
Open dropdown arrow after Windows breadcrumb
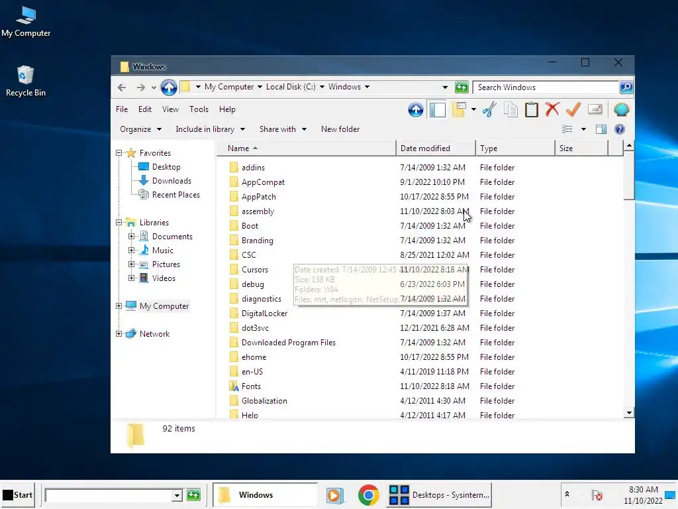click(x=367, y=87)
